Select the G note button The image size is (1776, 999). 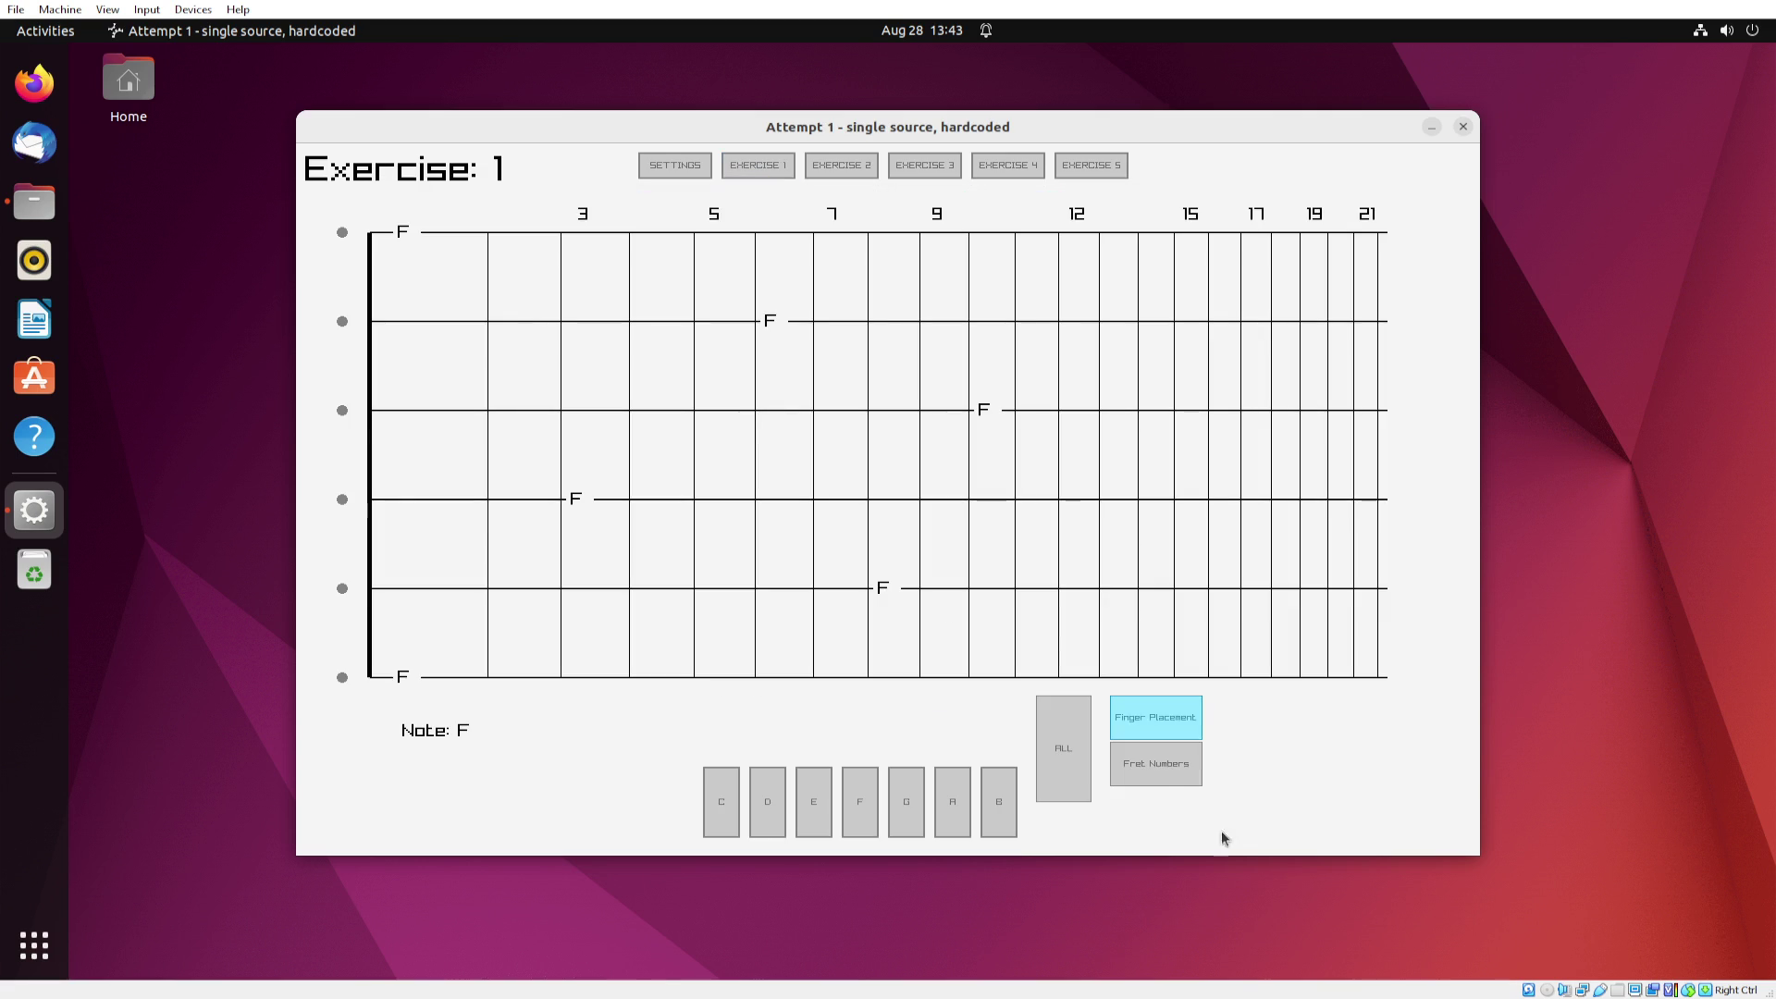click(906, 802)
